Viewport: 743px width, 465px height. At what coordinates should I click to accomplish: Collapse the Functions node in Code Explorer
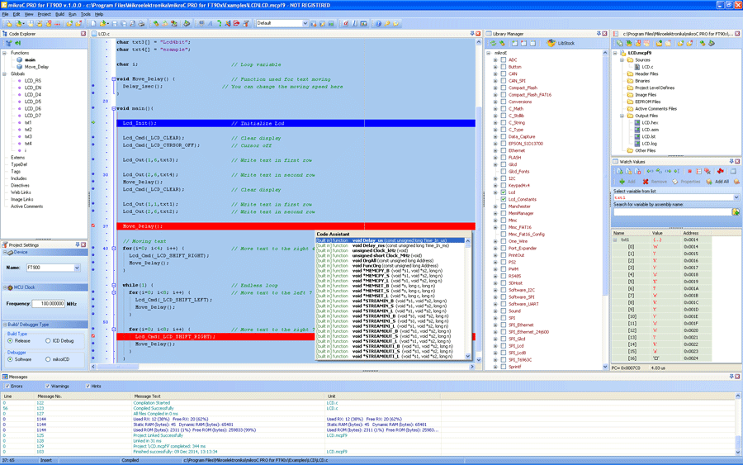pyautogui.click(x=5, y=53)
